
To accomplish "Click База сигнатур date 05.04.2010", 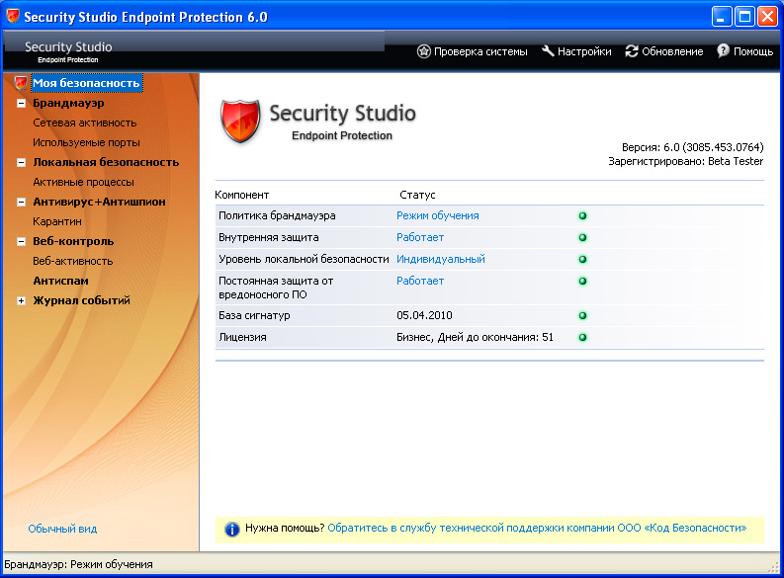I will point(424,316).
